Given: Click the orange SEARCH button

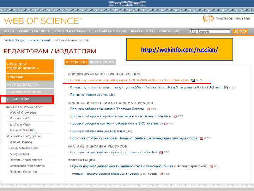Looking at the screenshot, I should (x=241, y=31).
